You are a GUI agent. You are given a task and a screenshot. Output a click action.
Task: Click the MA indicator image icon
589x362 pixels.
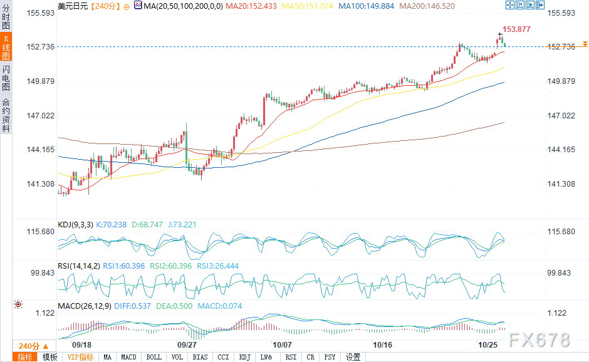click(138, 6)
